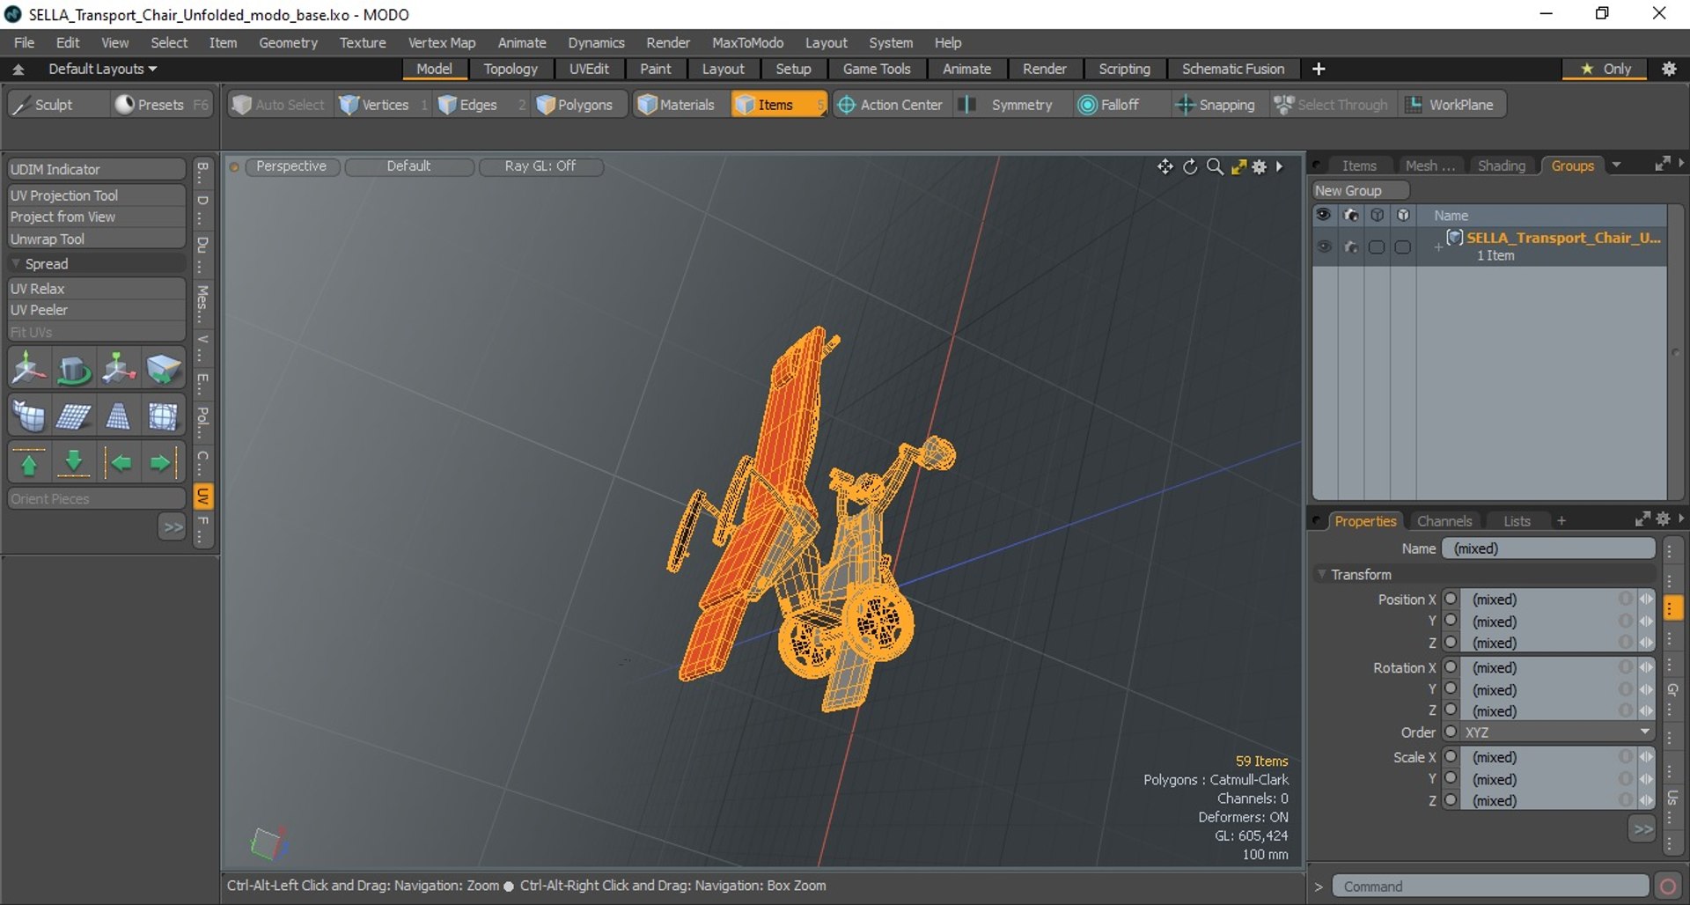Click the viewport zoom magnifier icon
Image resolution: width=1690 pixels, height=905 pixels.
click(x=1215, y=166)
